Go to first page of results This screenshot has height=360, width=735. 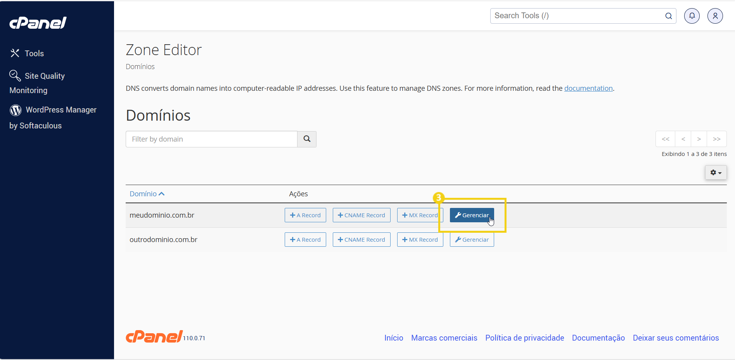[666, 139]
